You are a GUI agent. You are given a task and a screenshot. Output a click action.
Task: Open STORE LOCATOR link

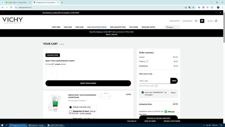(x=174, y=21)
